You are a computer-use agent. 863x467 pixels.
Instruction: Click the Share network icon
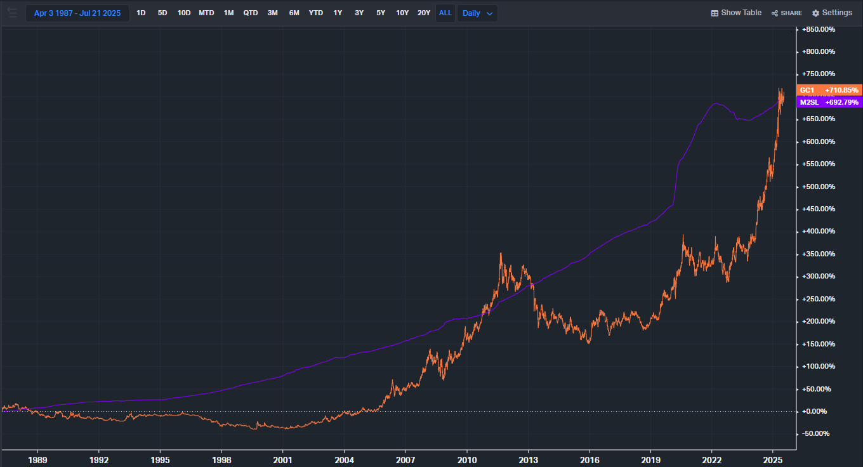[775, 13]
